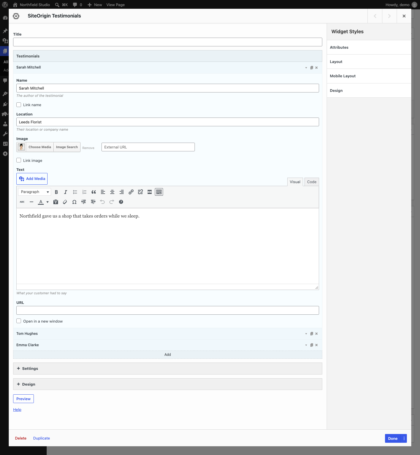The width and height of the screenshot is (420, 455).
Task: Apply strikethrough formatting
Action: [22, 202]
